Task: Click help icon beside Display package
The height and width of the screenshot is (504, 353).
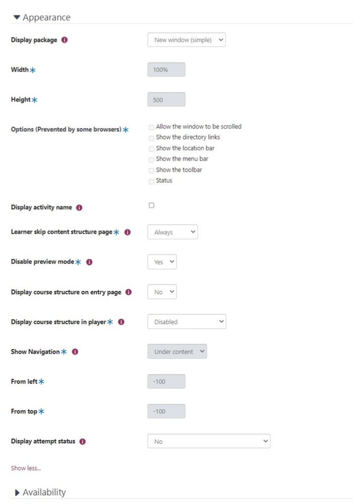Action: 65,40
